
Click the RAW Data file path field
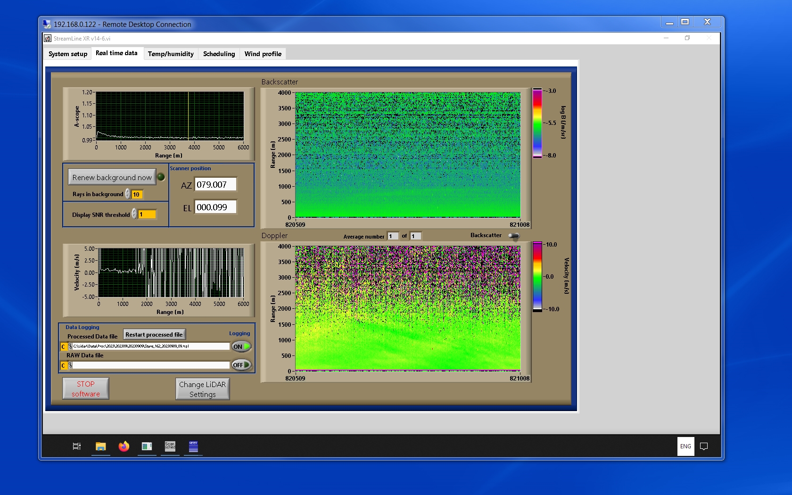[x=151, y=365]
